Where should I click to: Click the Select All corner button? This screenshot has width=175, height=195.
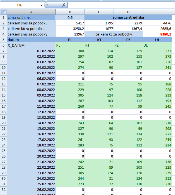coord(3,12)
